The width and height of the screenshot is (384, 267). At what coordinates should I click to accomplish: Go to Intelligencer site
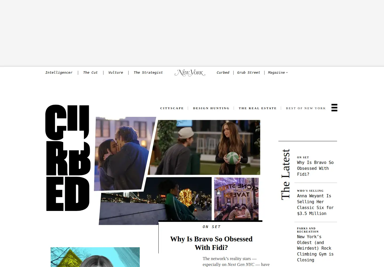click(59, 73)
